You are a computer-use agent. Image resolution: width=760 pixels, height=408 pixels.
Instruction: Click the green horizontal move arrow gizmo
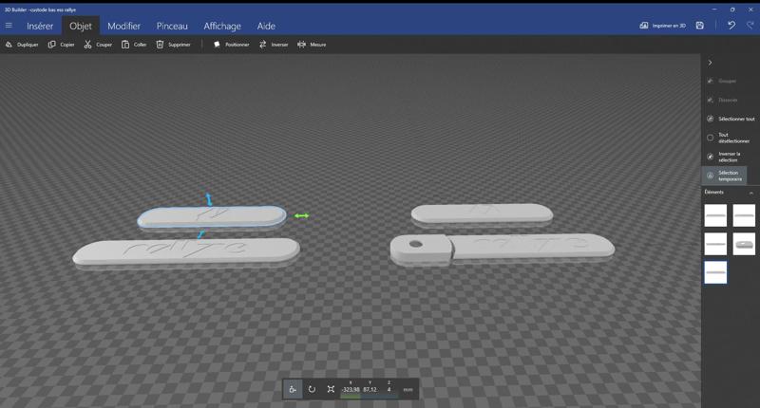click(x=301, y=215)
